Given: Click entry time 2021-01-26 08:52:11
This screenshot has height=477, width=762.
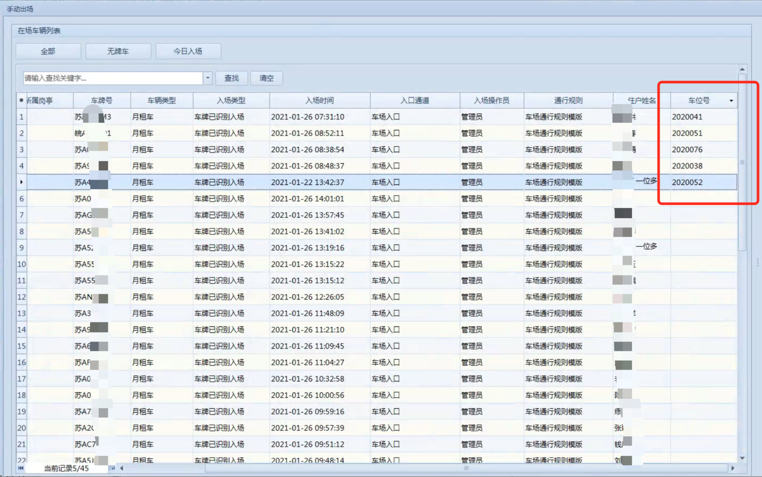Looking at the screenshot, I should [320, 133].
